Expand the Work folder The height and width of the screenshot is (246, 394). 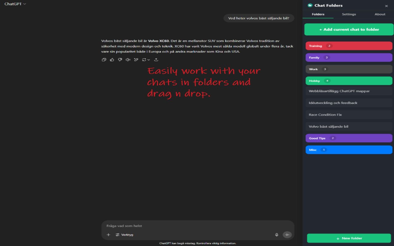[x=349, y=69]
